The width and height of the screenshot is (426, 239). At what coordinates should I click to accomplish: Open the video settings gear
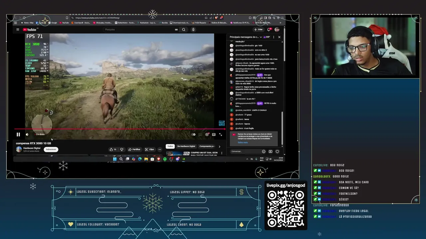(x=207, y=134)
